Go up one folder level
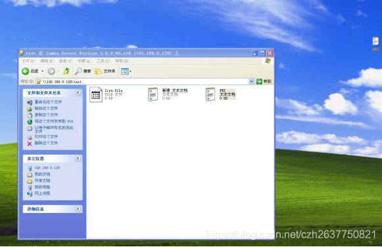382x247 pixels. [x=66, y=71]
